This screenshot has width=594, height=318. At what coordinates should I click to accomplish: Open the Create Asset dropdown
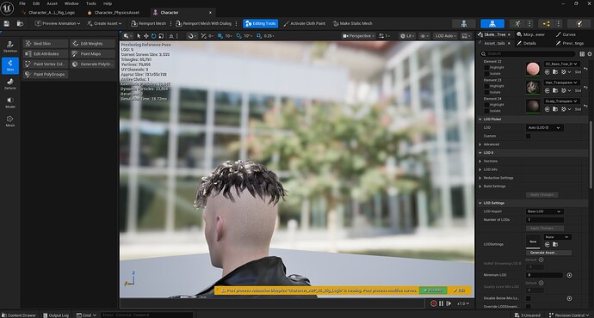[104, 23]
